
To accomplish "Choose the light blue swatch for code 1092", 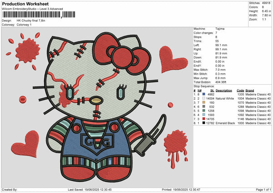I will [x=204, y=115].
